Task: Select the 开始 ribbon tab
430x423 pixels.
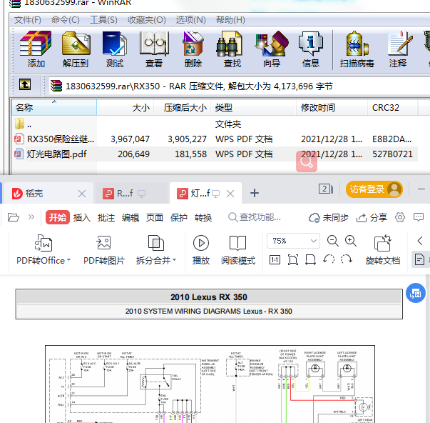Action: tap(58, 217)
